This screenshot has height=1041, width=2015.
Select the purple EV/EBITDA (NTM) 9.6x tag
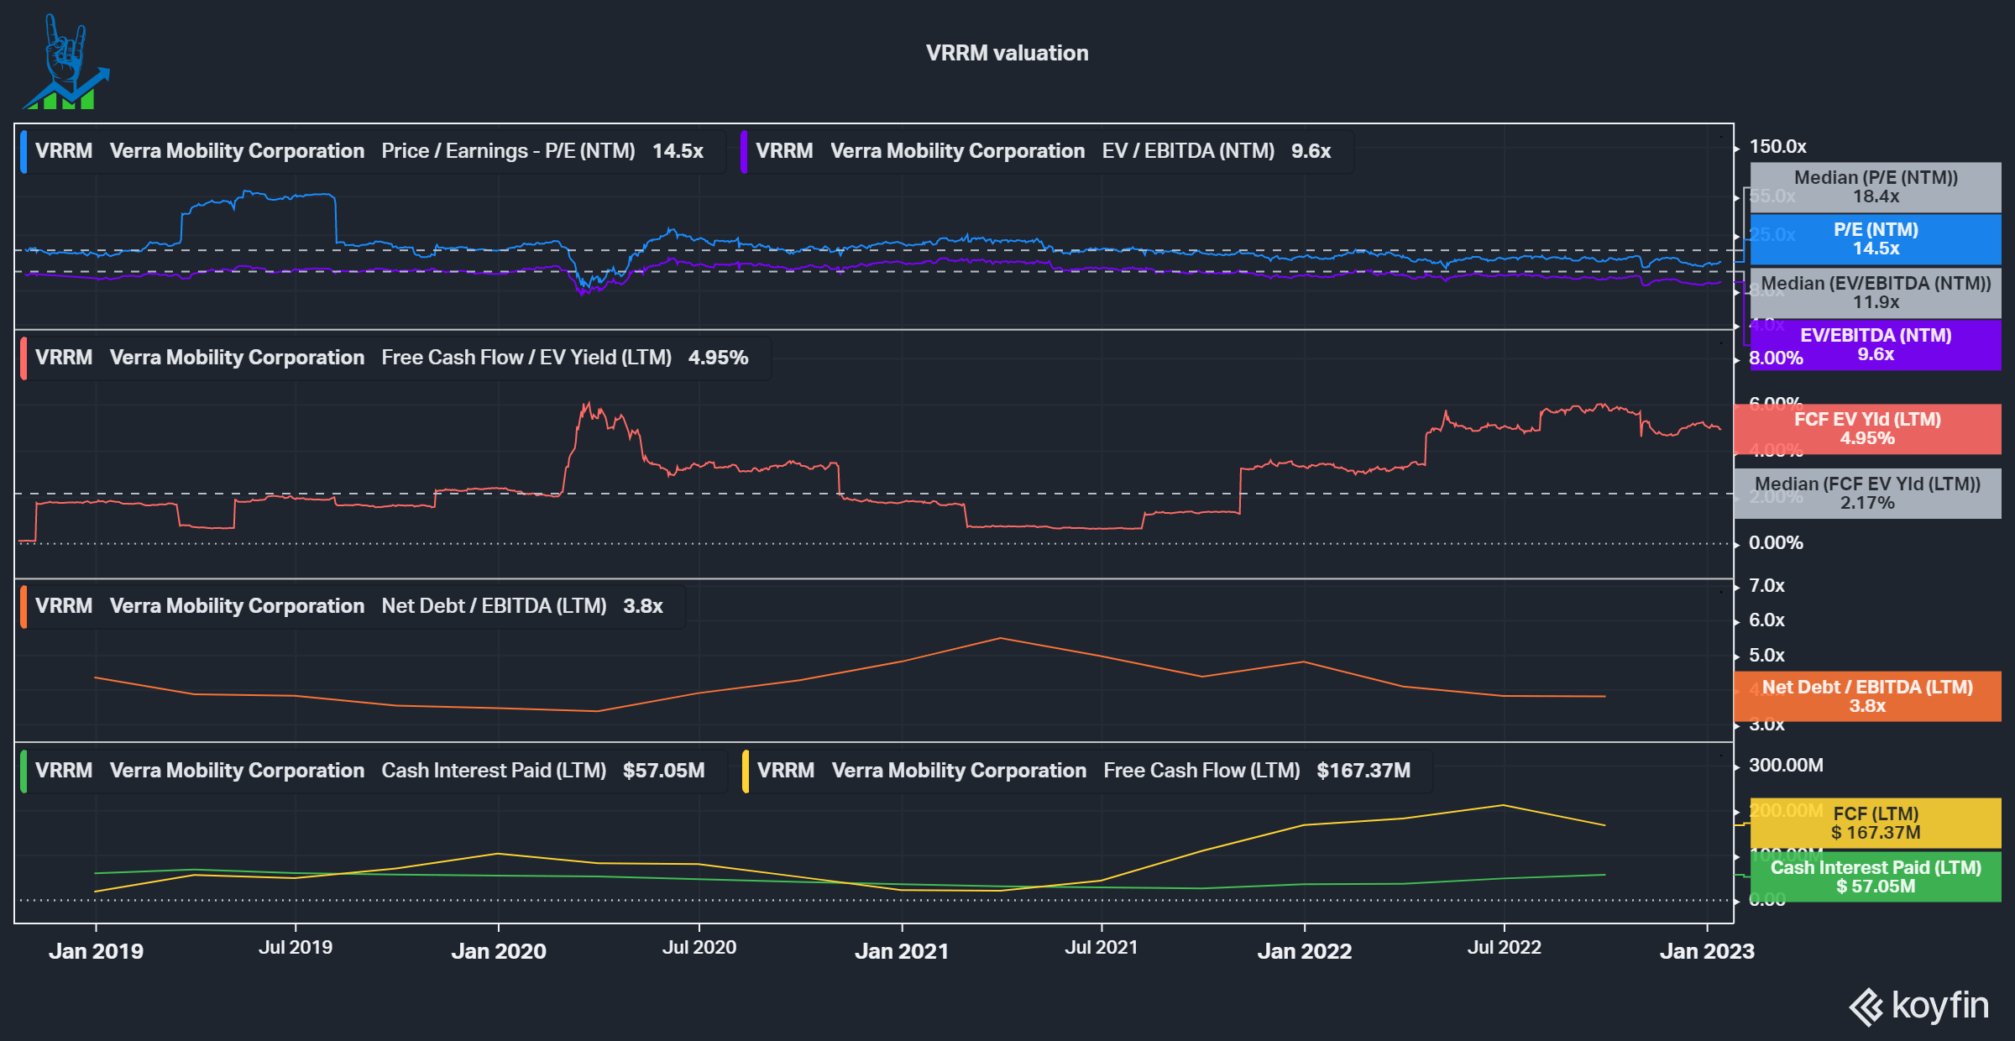pyautogui.click(x=1875, y=345)
